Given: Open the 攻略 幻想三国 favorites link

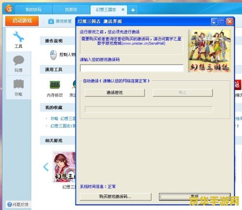Looking at the screenshot, I should 63,118.
